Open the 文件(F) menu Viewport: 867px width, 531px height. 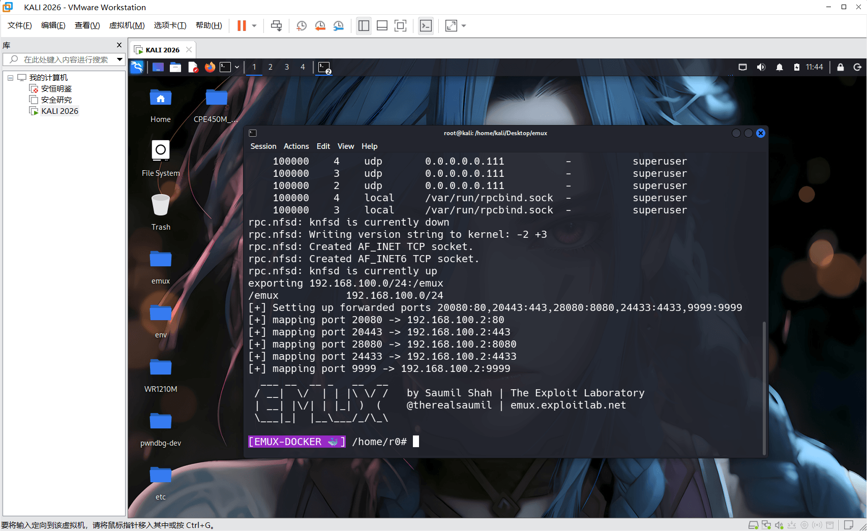pyautogui.click(x=20, y=25)
